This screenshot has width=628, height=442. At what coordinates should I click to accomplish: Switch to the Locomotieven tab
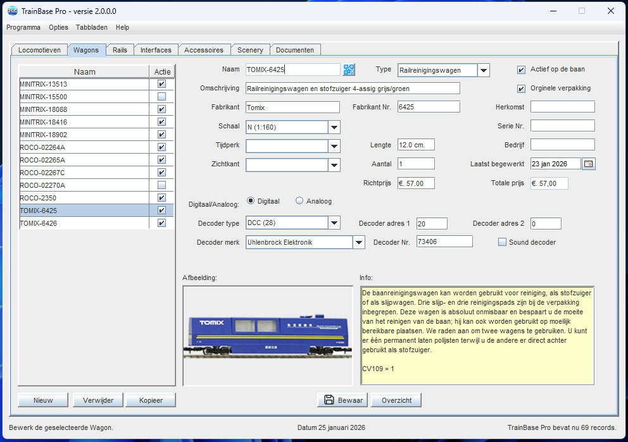[39, 50]
